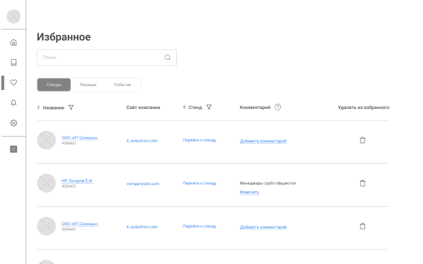Switch to the События tab

(x=122, y=85)
